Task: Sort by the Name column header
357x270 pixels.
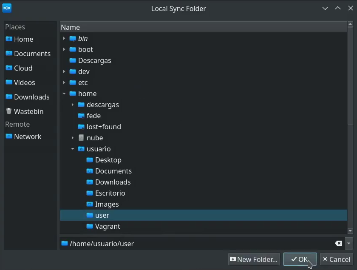Action: pyautogui.click(x=70, y=27)
